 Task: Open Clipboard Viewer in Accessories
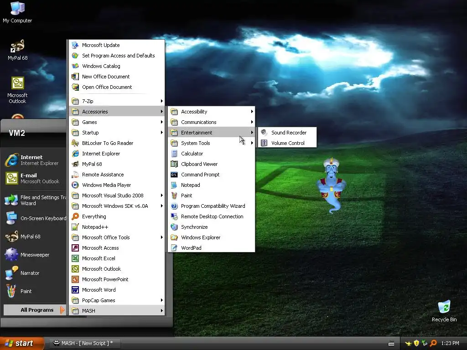click(x=211, y=164)
